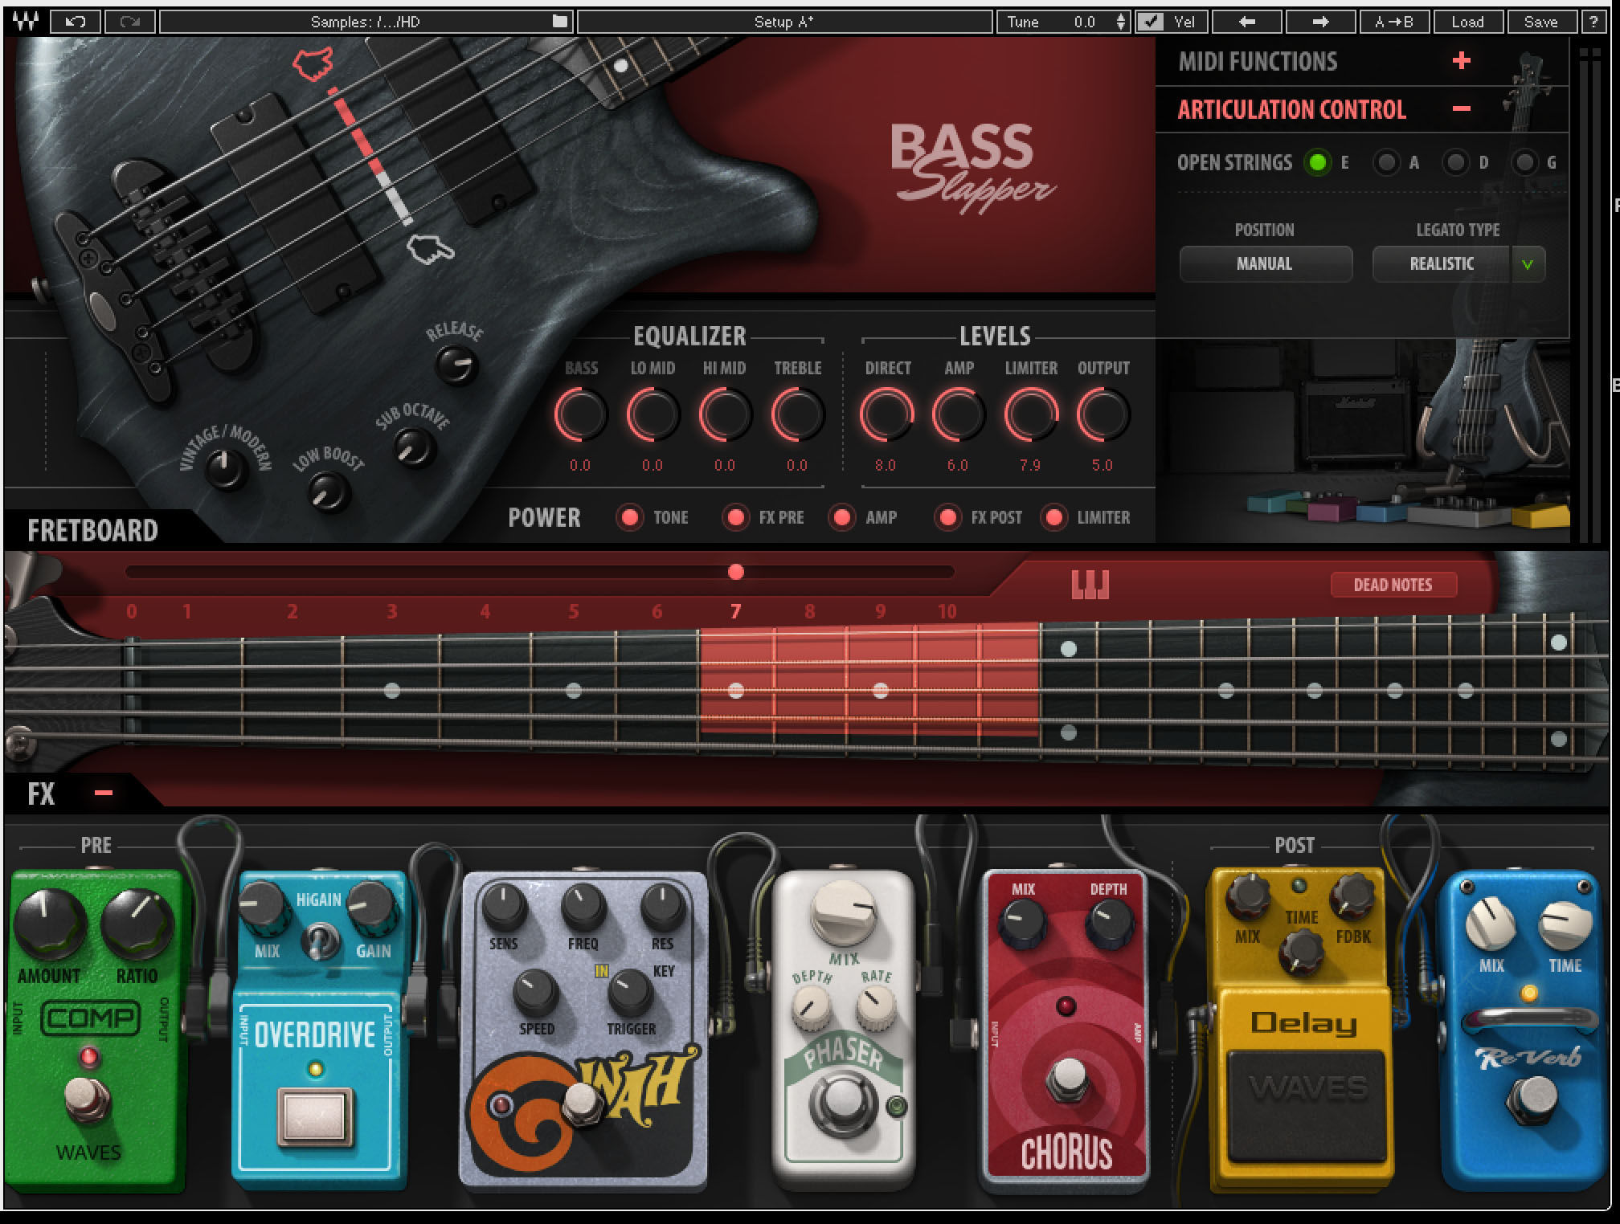Open the samples folder icon
Image resolution: width=1620 pixels, height=1224 pixels.
coord(561,22)
